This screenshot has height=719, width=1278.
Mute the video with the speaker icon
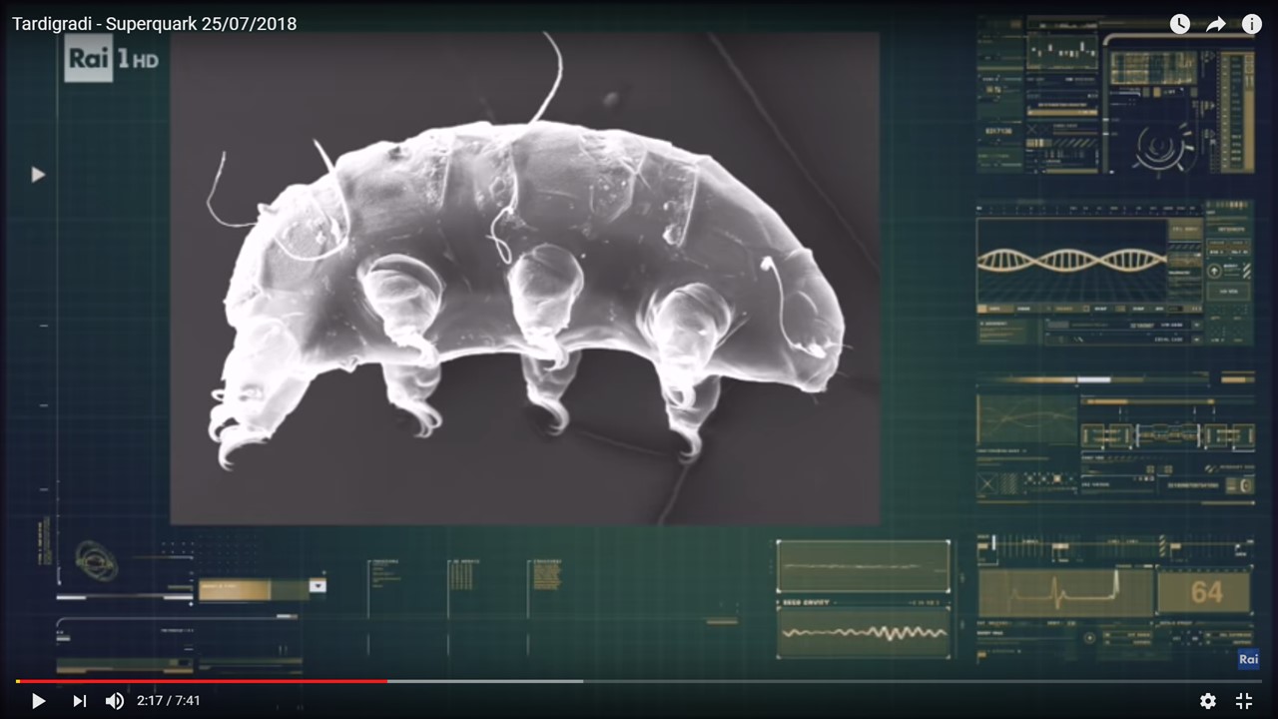[x=115, y=701]
